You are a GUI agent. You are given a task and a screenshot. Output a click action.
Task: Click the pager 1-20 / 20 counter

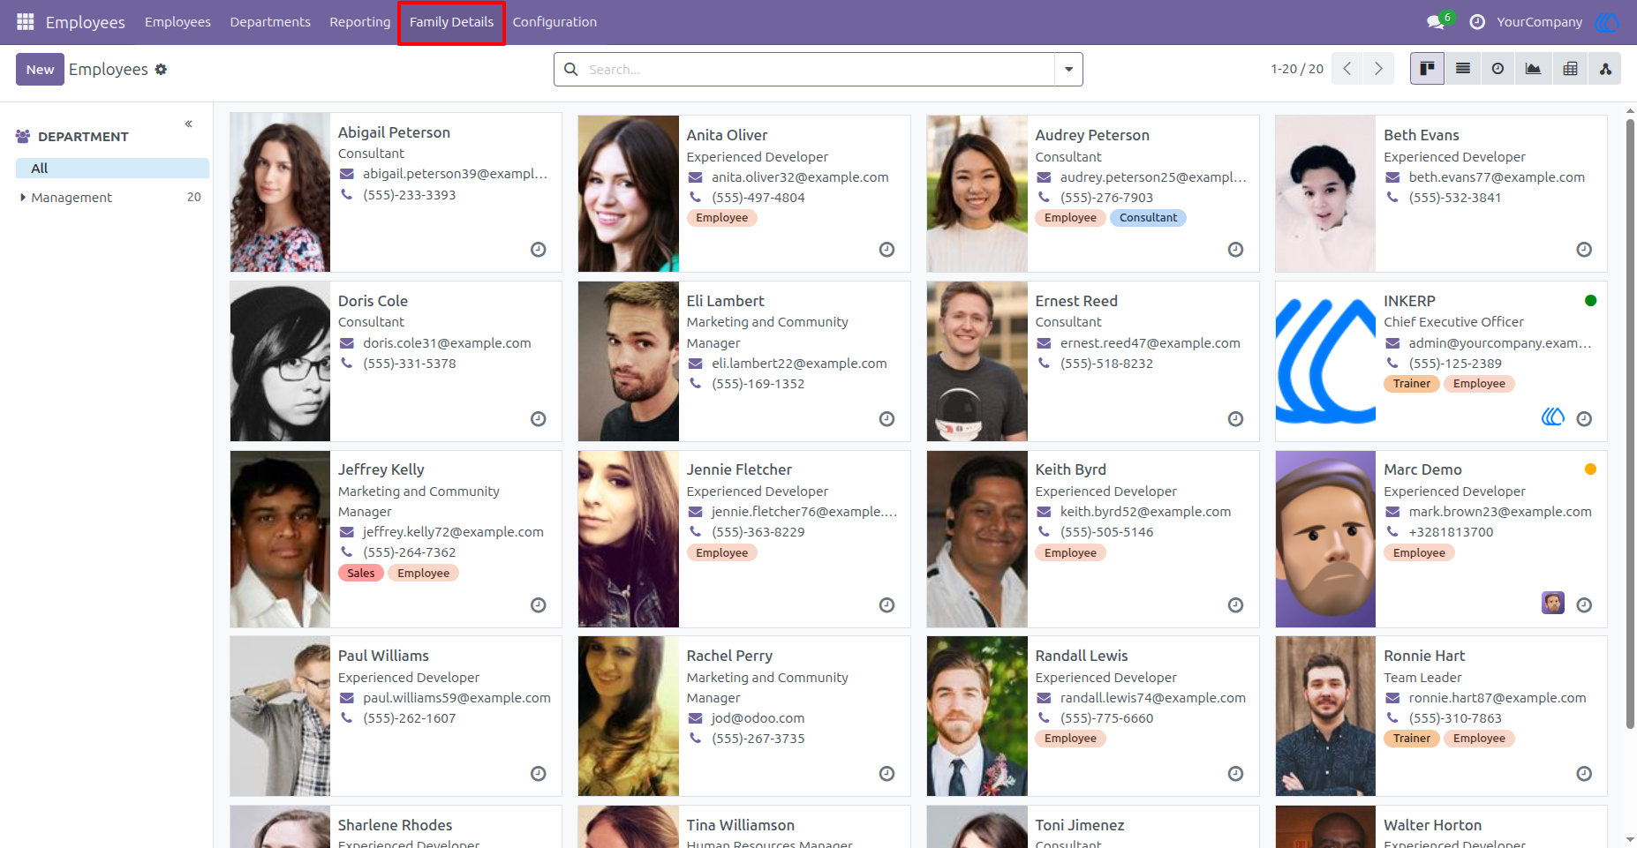[x=1297, y=69]
